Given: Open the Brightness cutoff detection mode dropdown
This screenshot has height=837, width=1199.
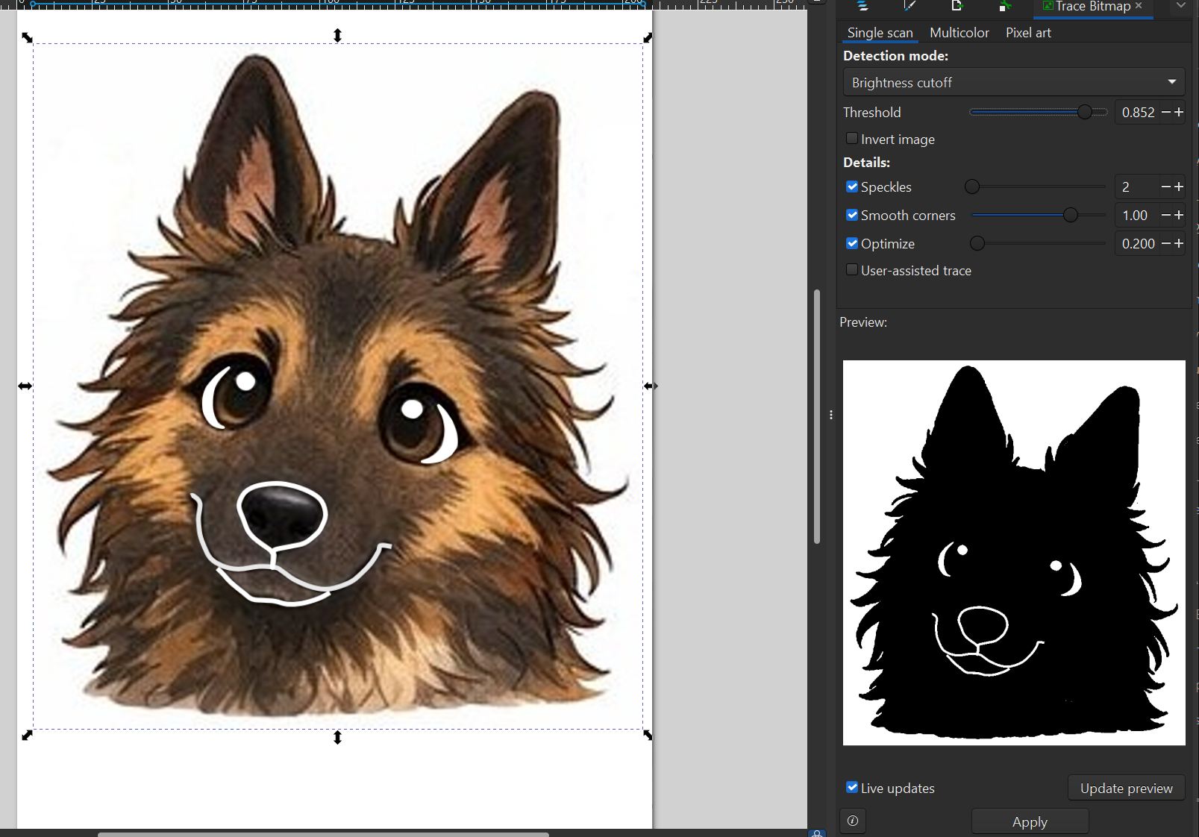Looking at the screenshot, I should 1013,82.
